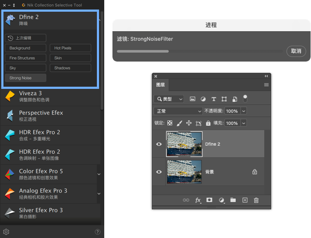Open the Layers panel menu
Screen dimensions: 311x238
click(266, 85)
